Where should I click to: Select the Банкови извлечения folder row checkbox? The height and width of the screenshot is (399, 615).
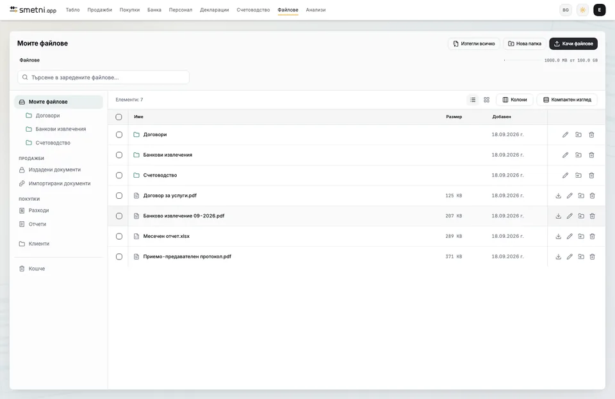[x=119, y=155]
